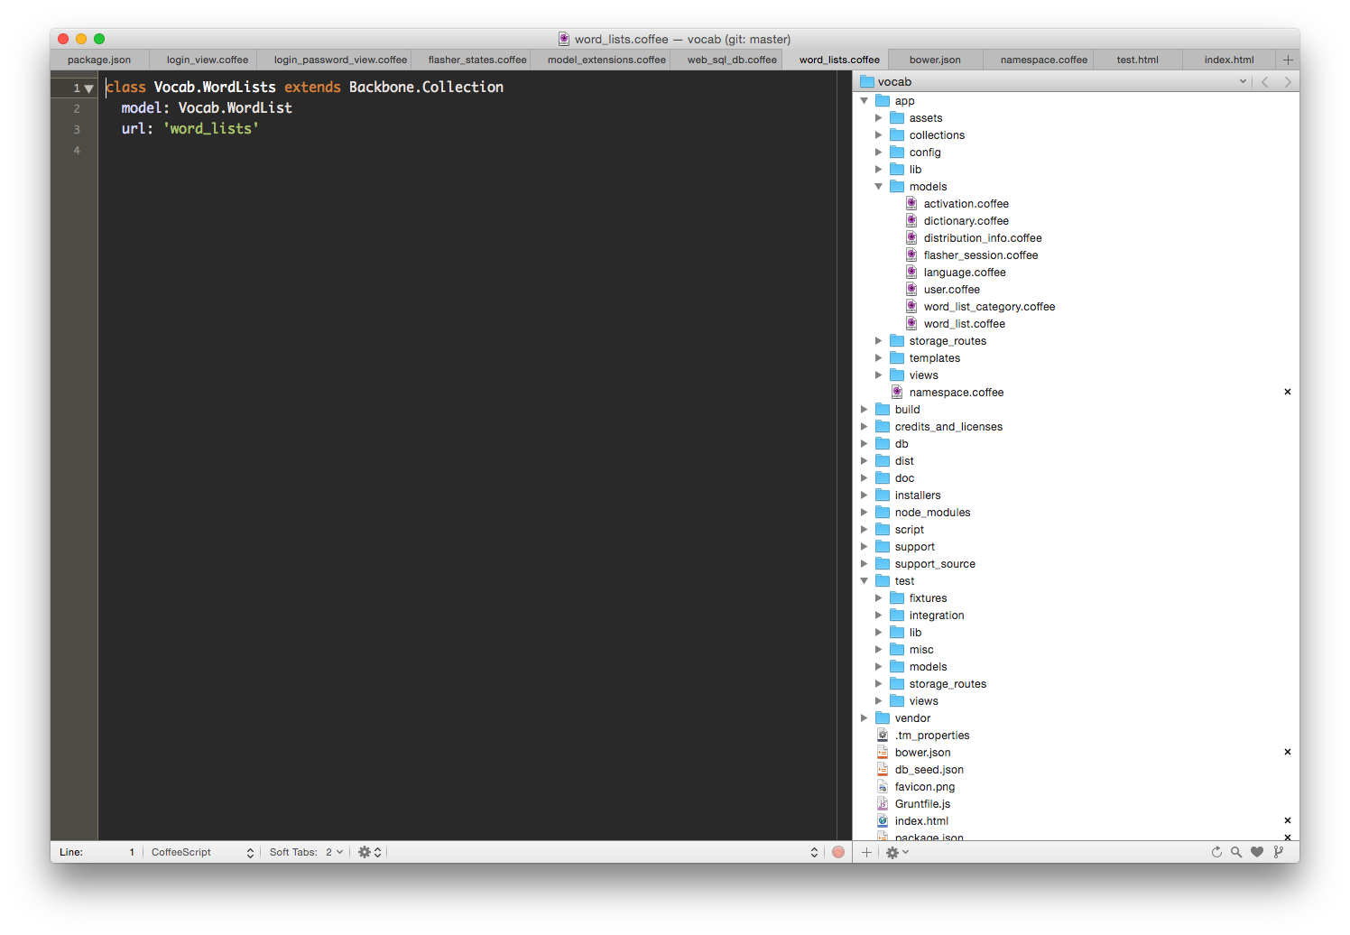The height and width of the screenshot is (935, 1350).
Task: Collapse the models folder in the tree
Action: click(x=879, y=186)
